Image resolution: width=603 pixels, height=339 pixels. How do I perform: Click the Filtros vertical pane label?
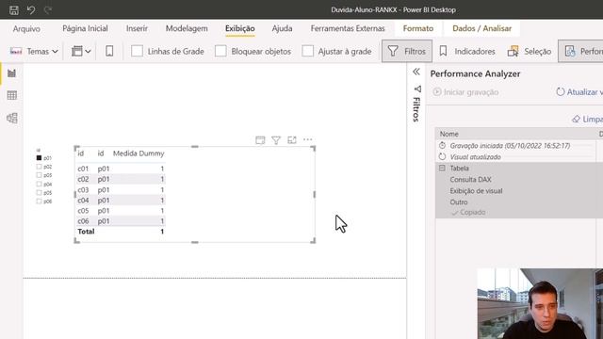tap(416, 109)
